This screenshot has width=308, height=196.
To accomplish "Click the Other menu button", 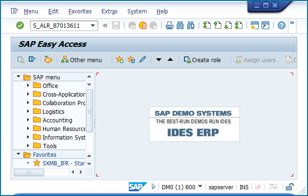I will [x=81, y=60].
